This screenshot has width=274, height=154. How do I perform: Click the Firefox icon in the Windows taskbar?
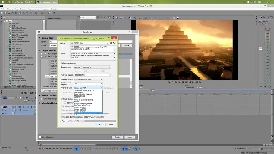(x=9, y=2)
